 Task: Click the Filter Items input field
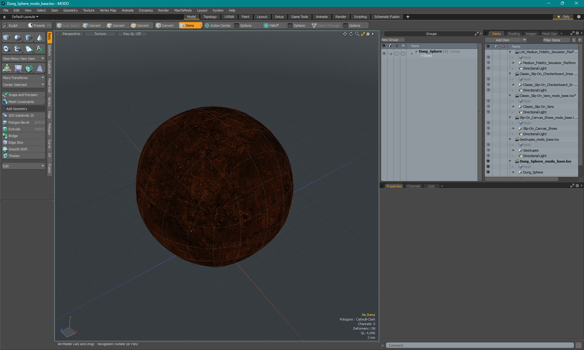pyautogui.click(x=556, y=40)
